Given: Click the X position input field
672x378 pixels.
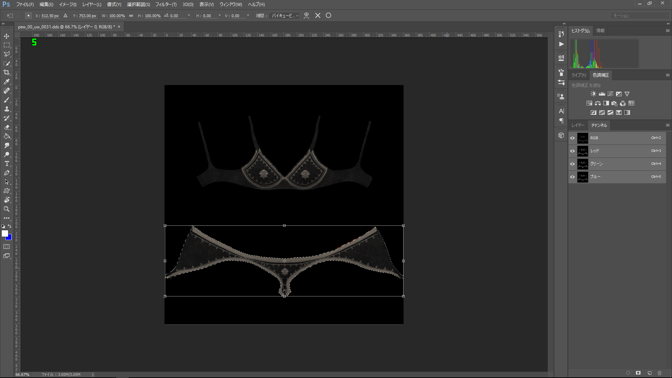Looking at the screenshot, I should coord(50,16).
